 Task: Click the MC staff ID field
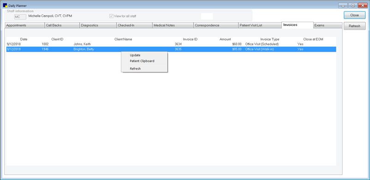(20, 17)
